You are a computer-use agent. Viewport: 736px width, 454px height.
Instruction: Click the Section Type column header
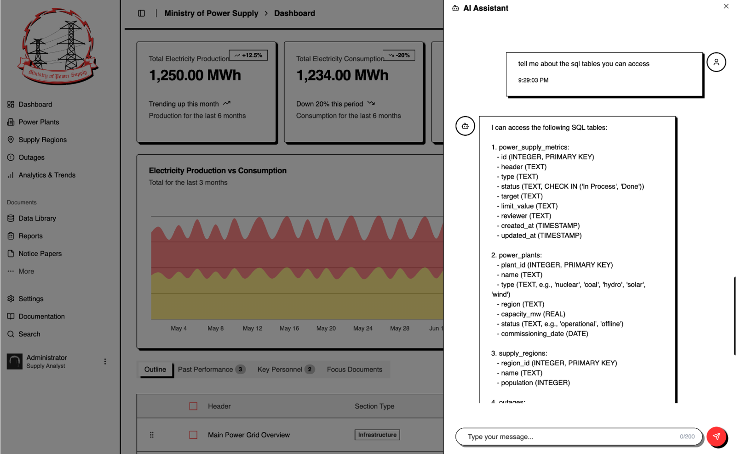(374, 406)
